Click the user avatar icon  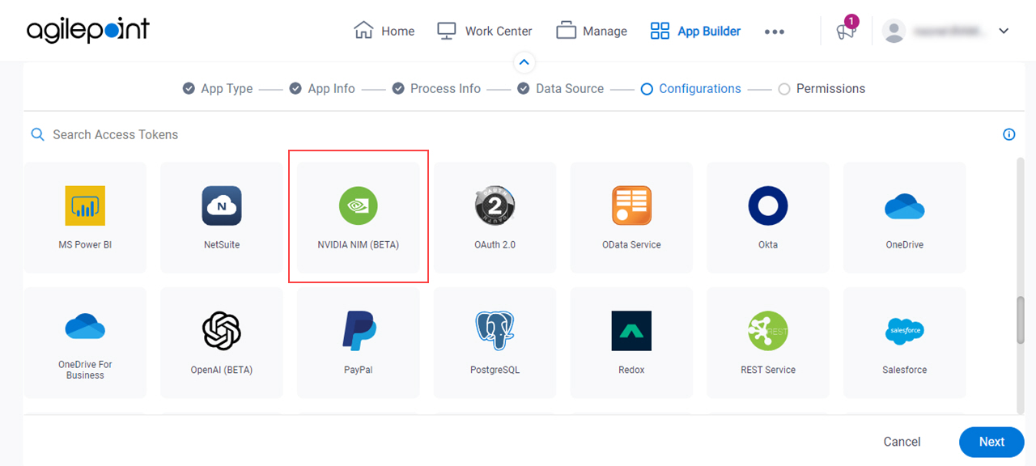click(894, 32)
